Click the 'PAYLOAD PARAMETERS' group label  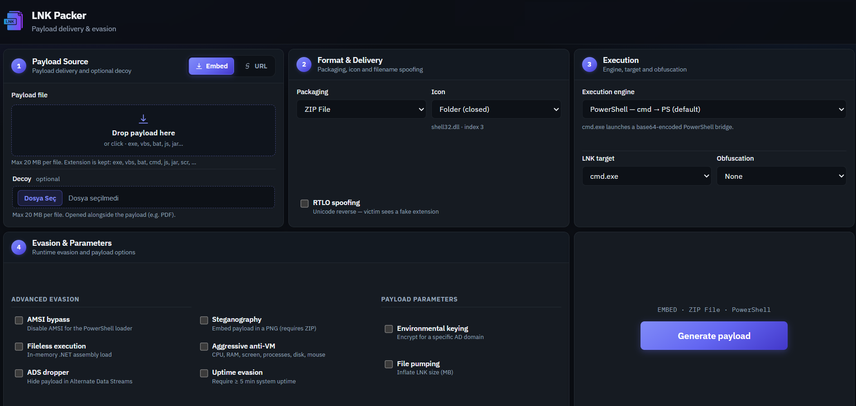click(x=419, y=299)
